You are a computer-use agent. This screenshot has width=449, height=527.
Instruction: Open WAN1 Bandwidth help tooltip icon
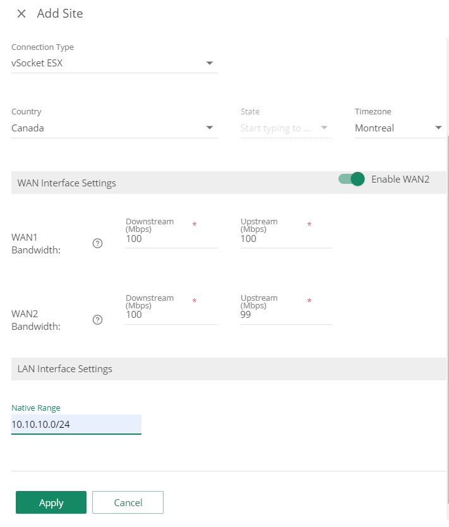97,243
